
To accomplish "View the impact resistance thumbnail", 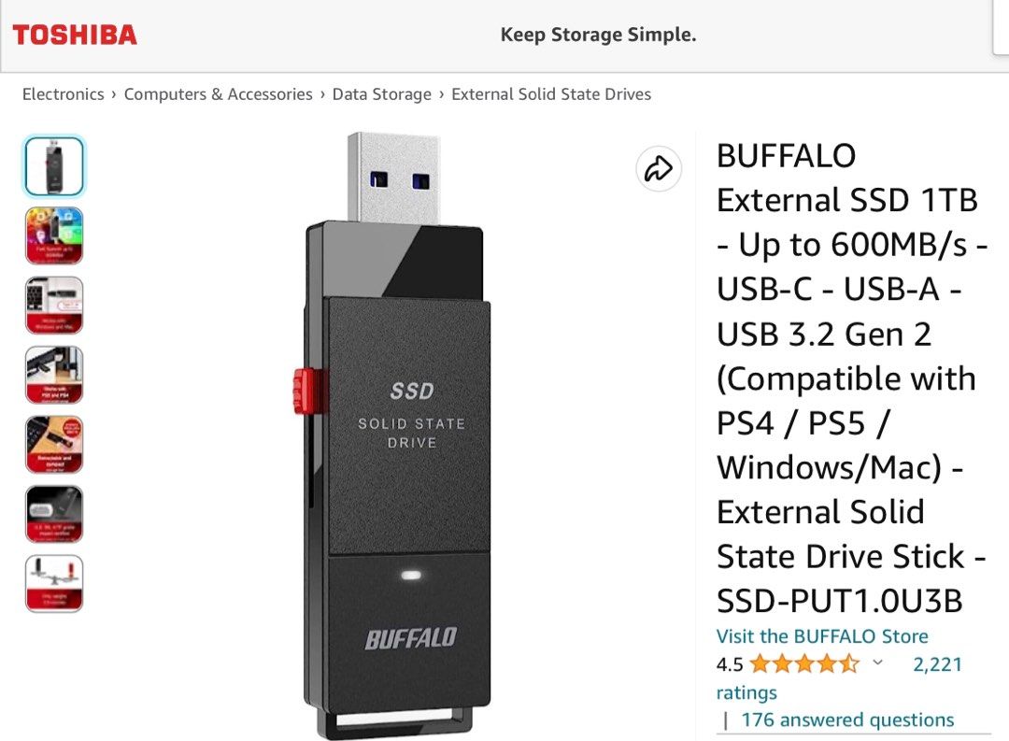I will point(53,514).
